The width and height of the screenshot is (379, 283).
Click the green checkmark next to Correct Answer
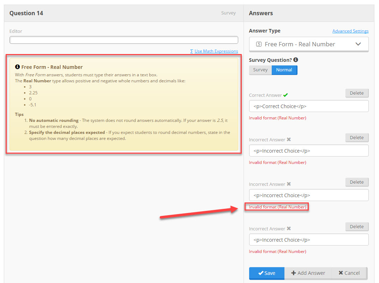pyautogui.click(x=285, y=95)
